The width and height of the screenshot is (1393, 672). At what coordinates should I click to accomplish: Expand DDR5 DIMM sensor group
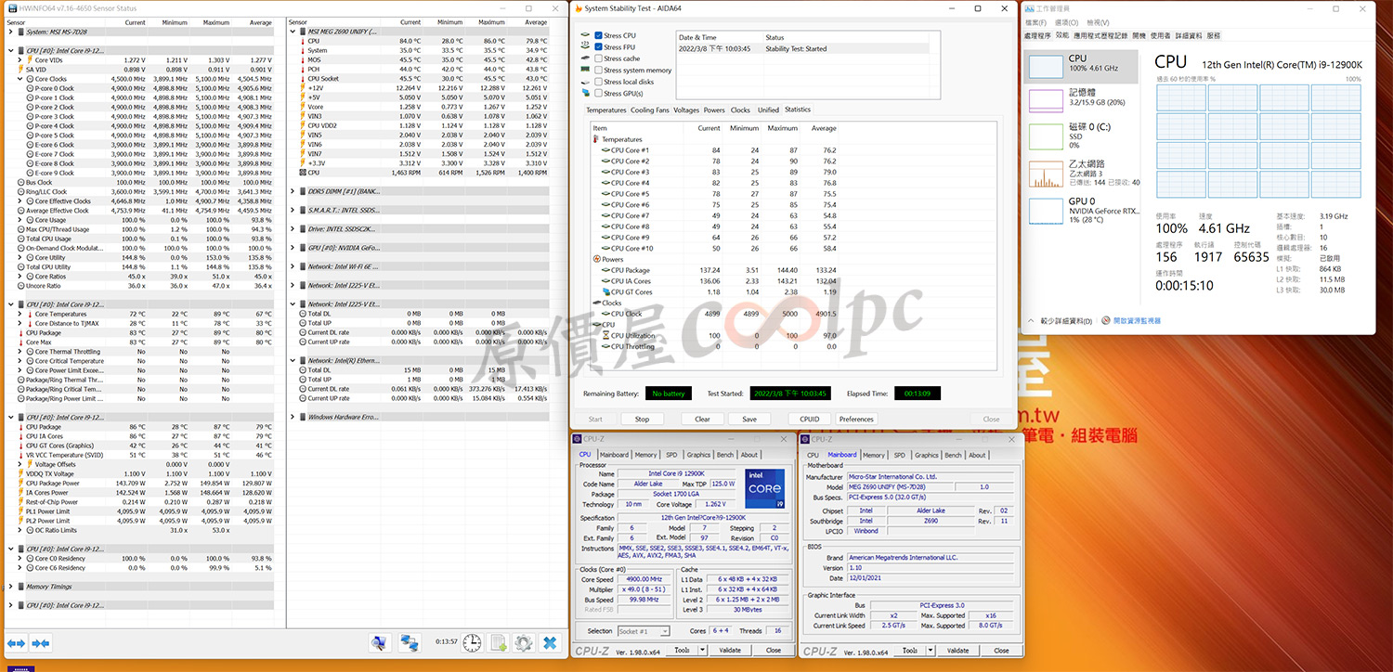(x=293, y=192)
